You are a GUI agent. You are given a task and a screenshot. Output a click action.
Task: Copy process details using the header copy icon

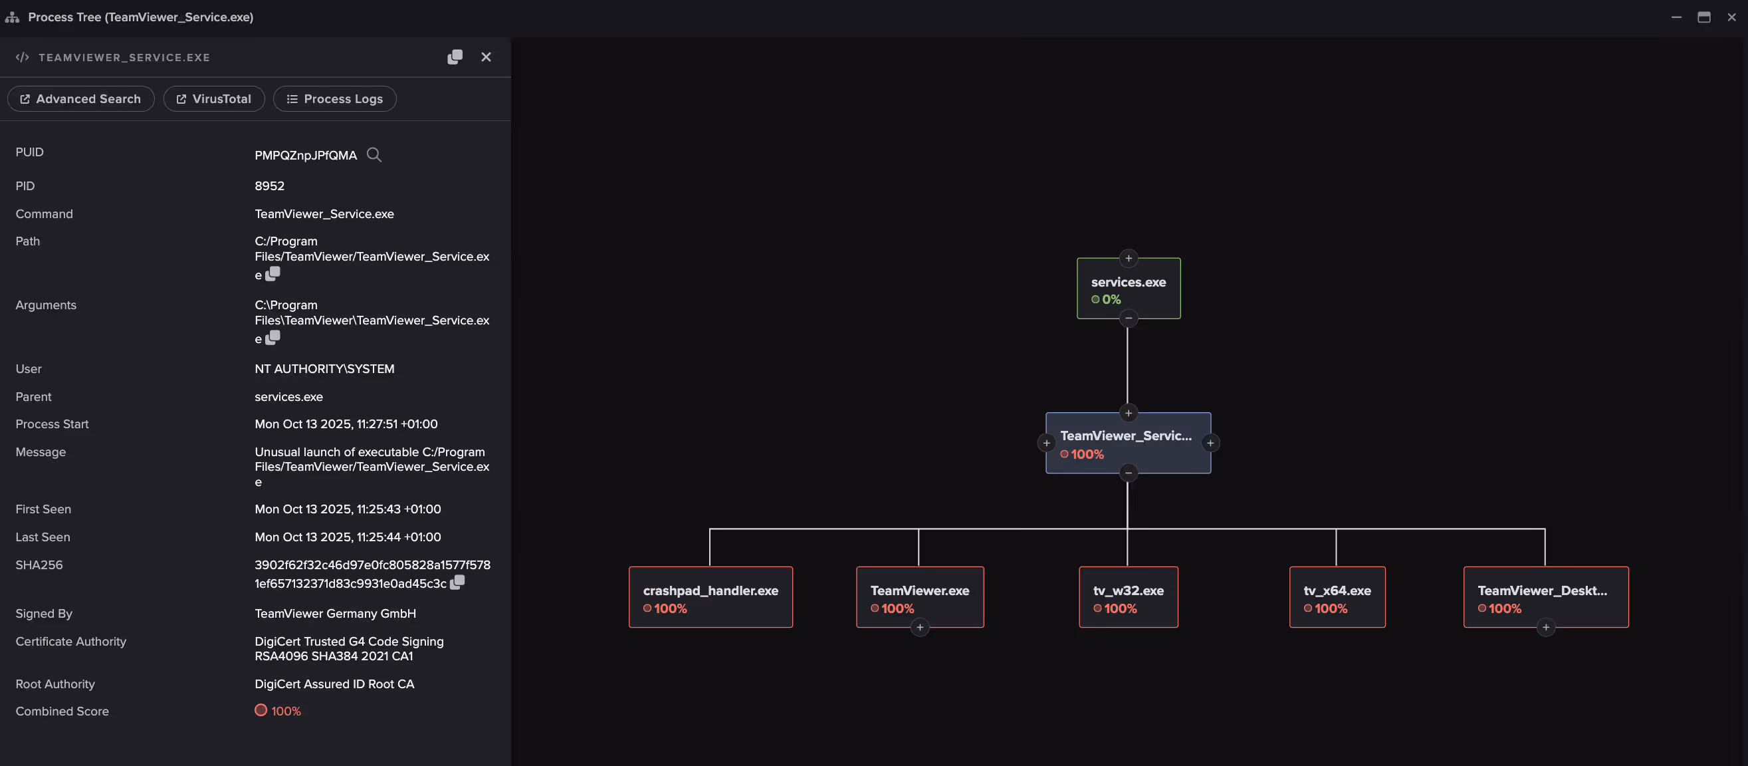pos(455,57)
